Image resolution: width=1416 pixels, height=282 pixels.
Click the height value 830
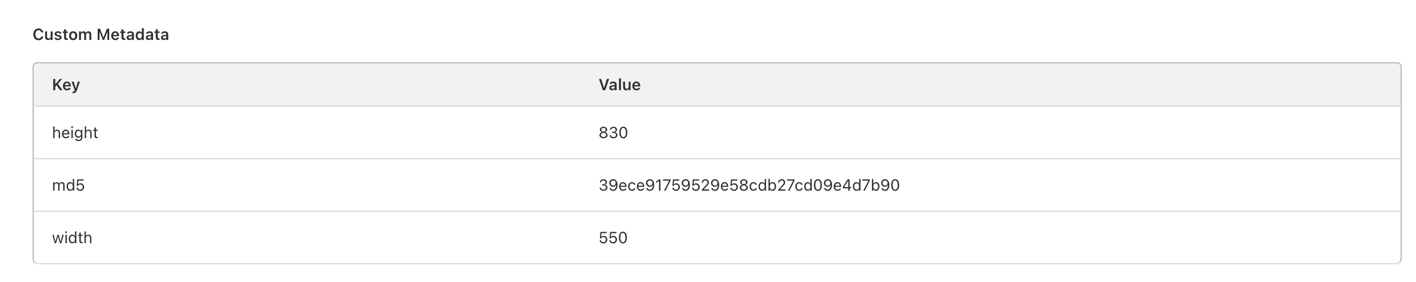[x=613, y=133]
